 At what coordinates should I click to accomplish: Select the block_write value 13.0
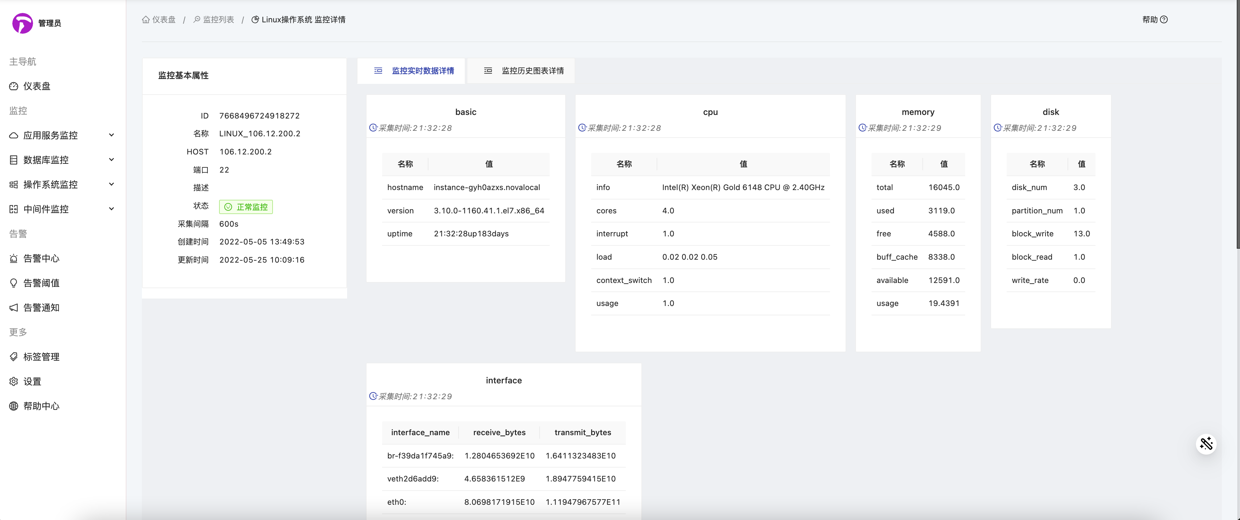1082,234
